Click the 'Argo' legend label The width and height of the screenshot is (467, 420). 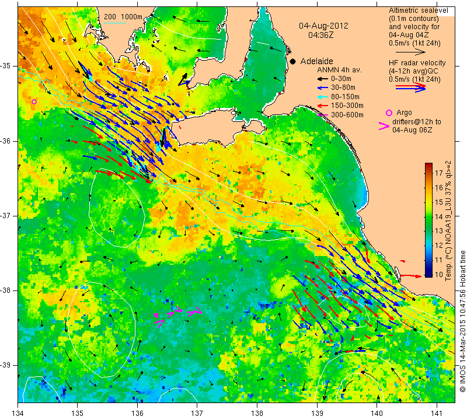tap(404, 113)
